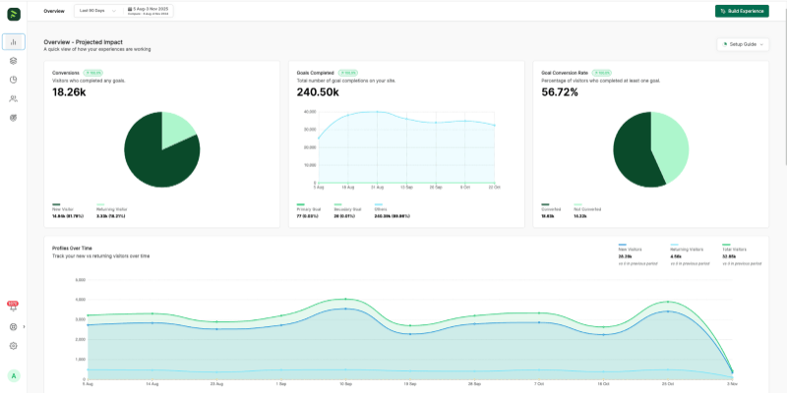
Task: Click the lifebuoy help icon in sidebar
Action: 13,326
